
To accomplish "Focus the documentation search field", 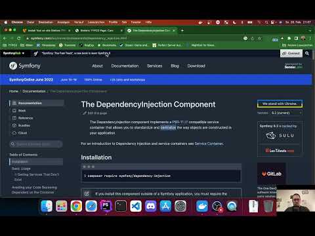I will coord(36,144).
